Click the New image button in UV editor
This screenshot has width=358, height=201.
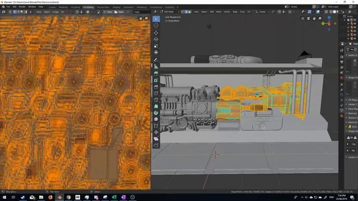click(108, 12)
